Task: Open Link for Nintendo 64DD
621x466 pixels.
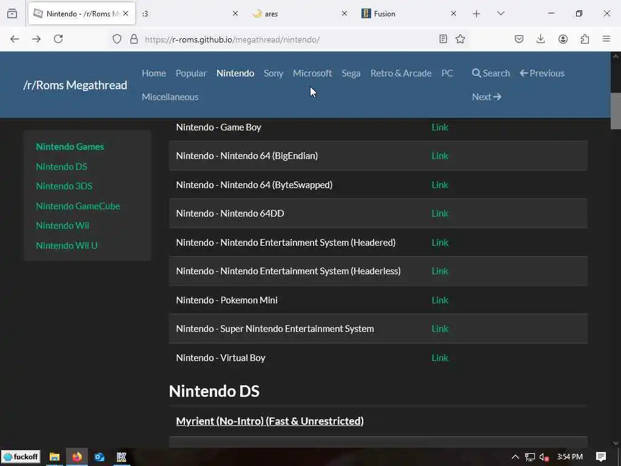Action: click(440, 213)
